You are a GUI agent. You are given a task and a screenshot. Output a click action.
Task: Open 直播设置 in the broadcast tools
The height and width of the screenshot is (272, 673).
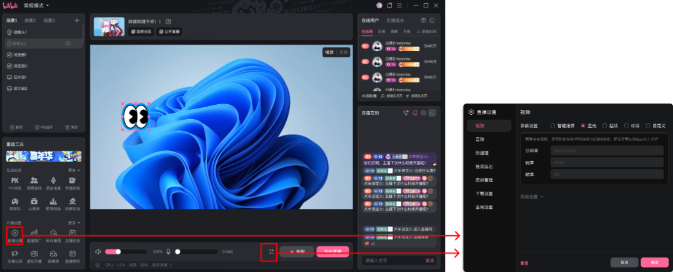click(14, 236)
